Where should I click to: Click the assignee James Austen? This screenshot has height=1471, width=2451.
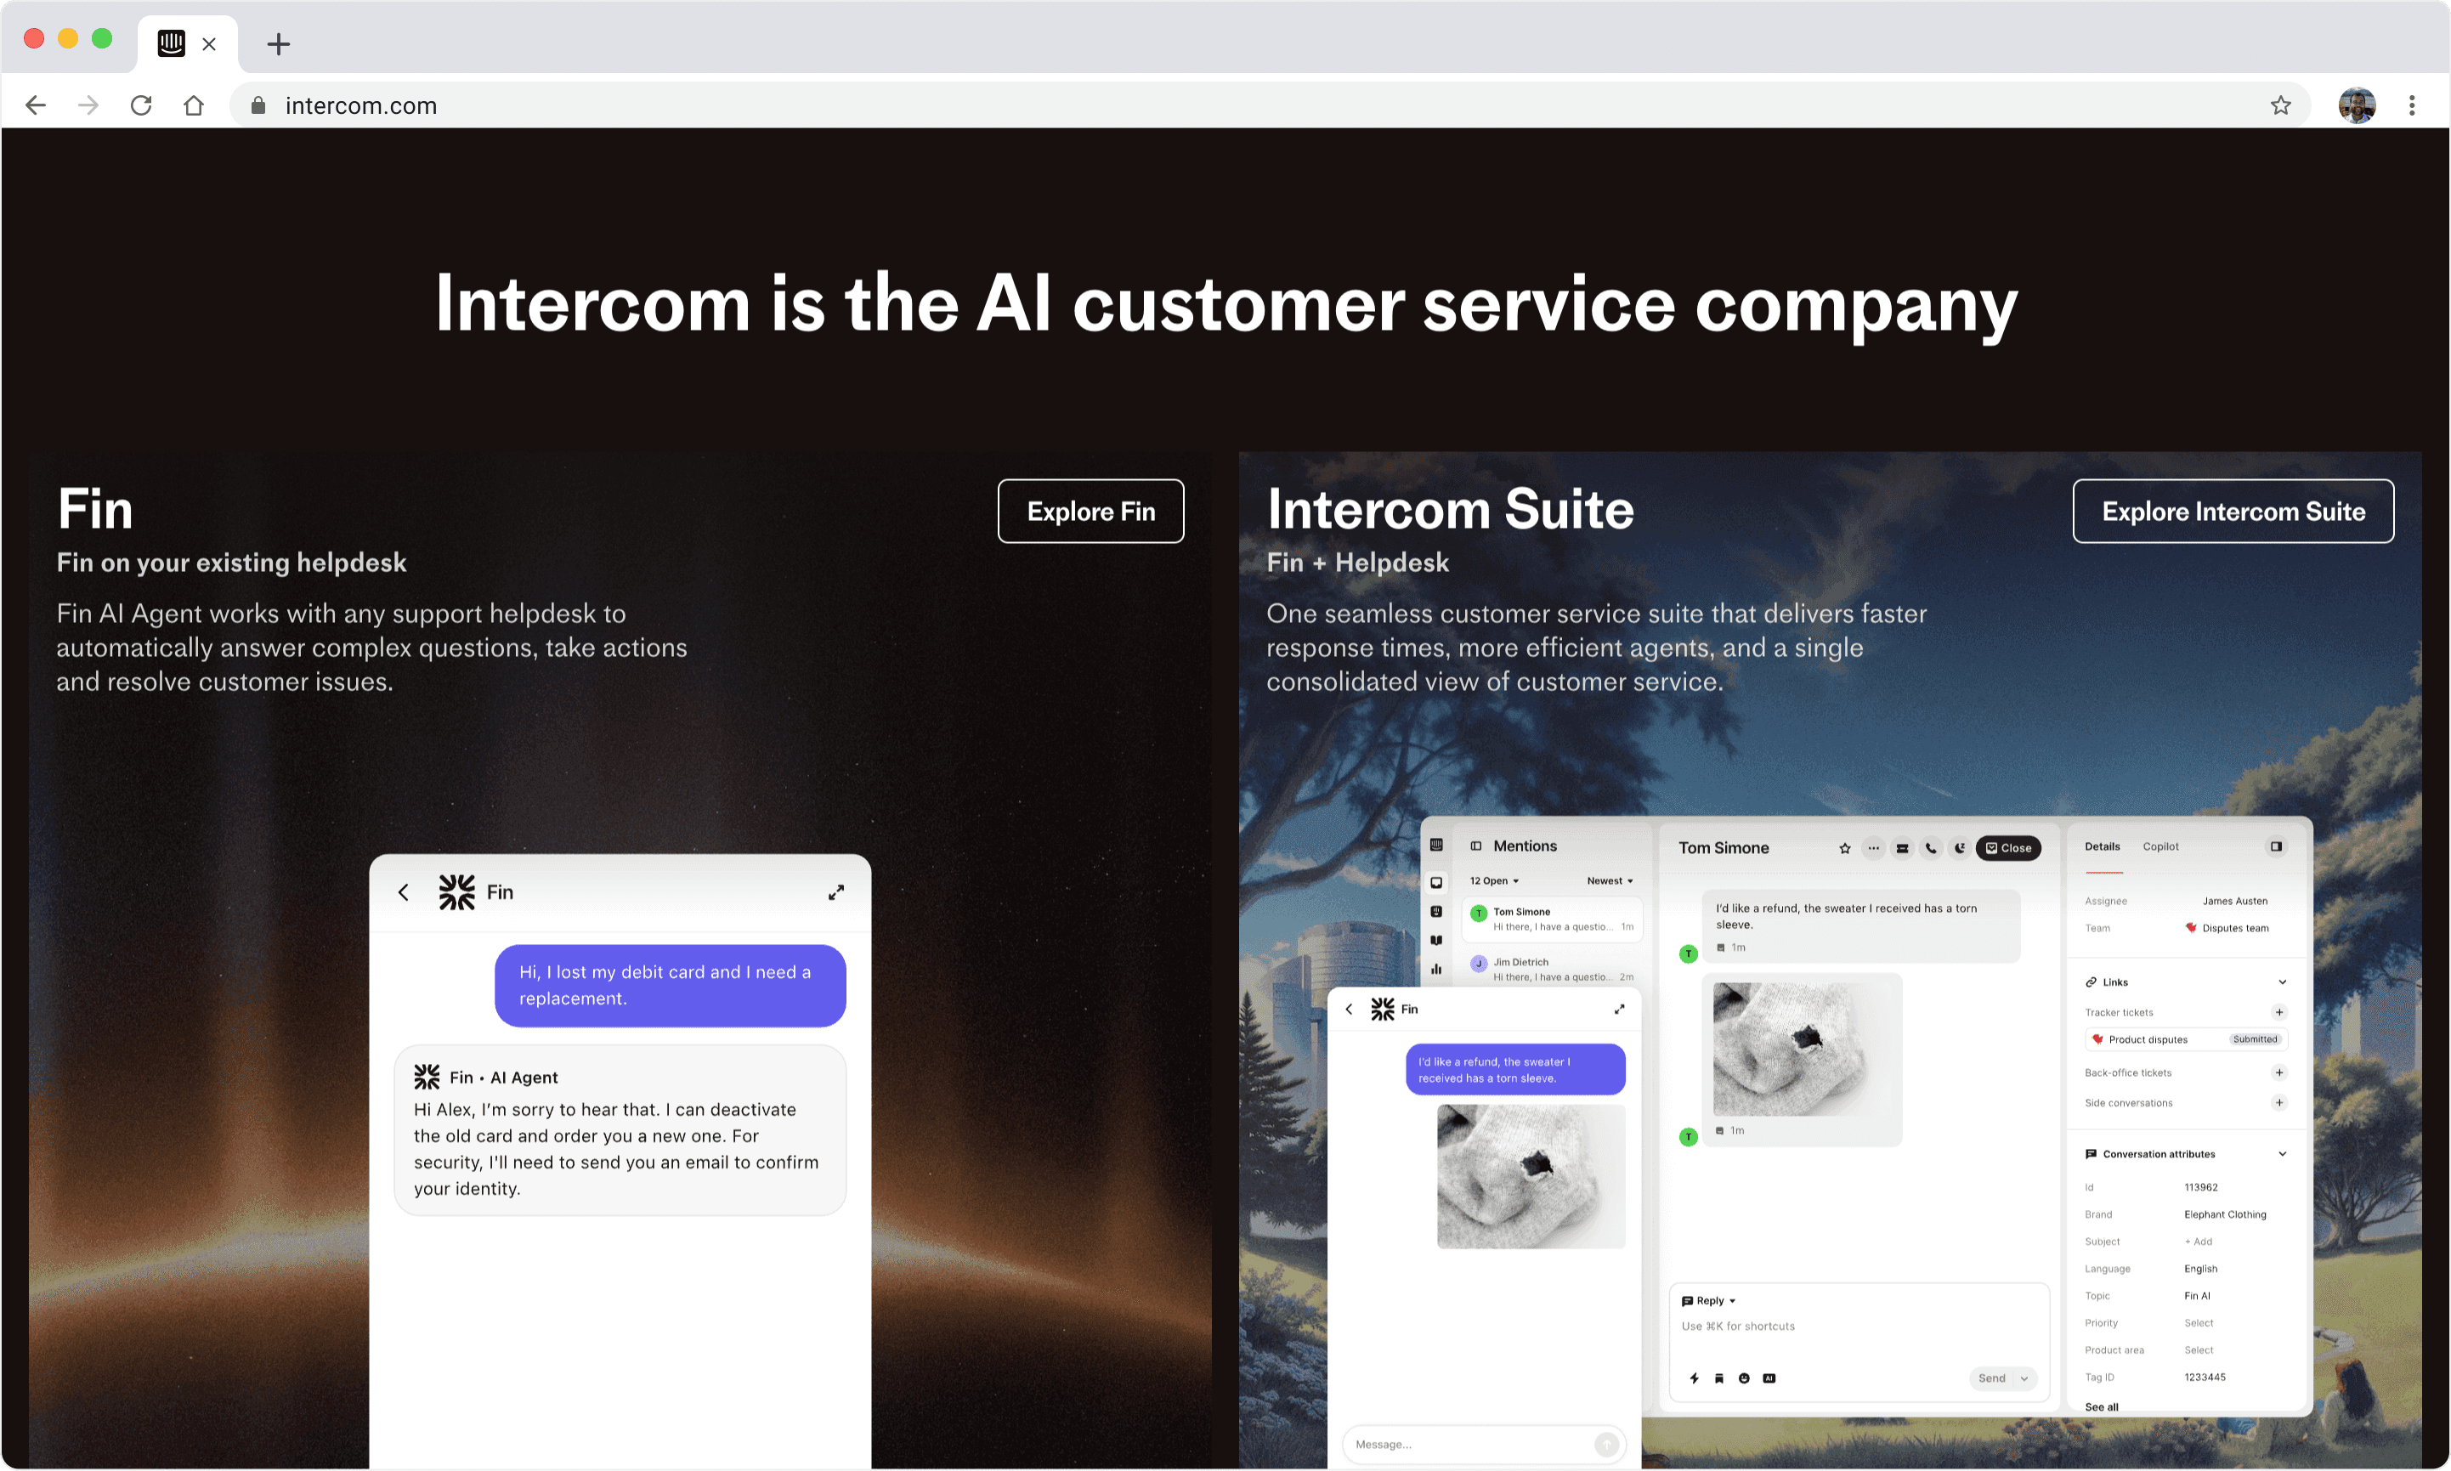pyautogui.click(x=2235, y=901)
